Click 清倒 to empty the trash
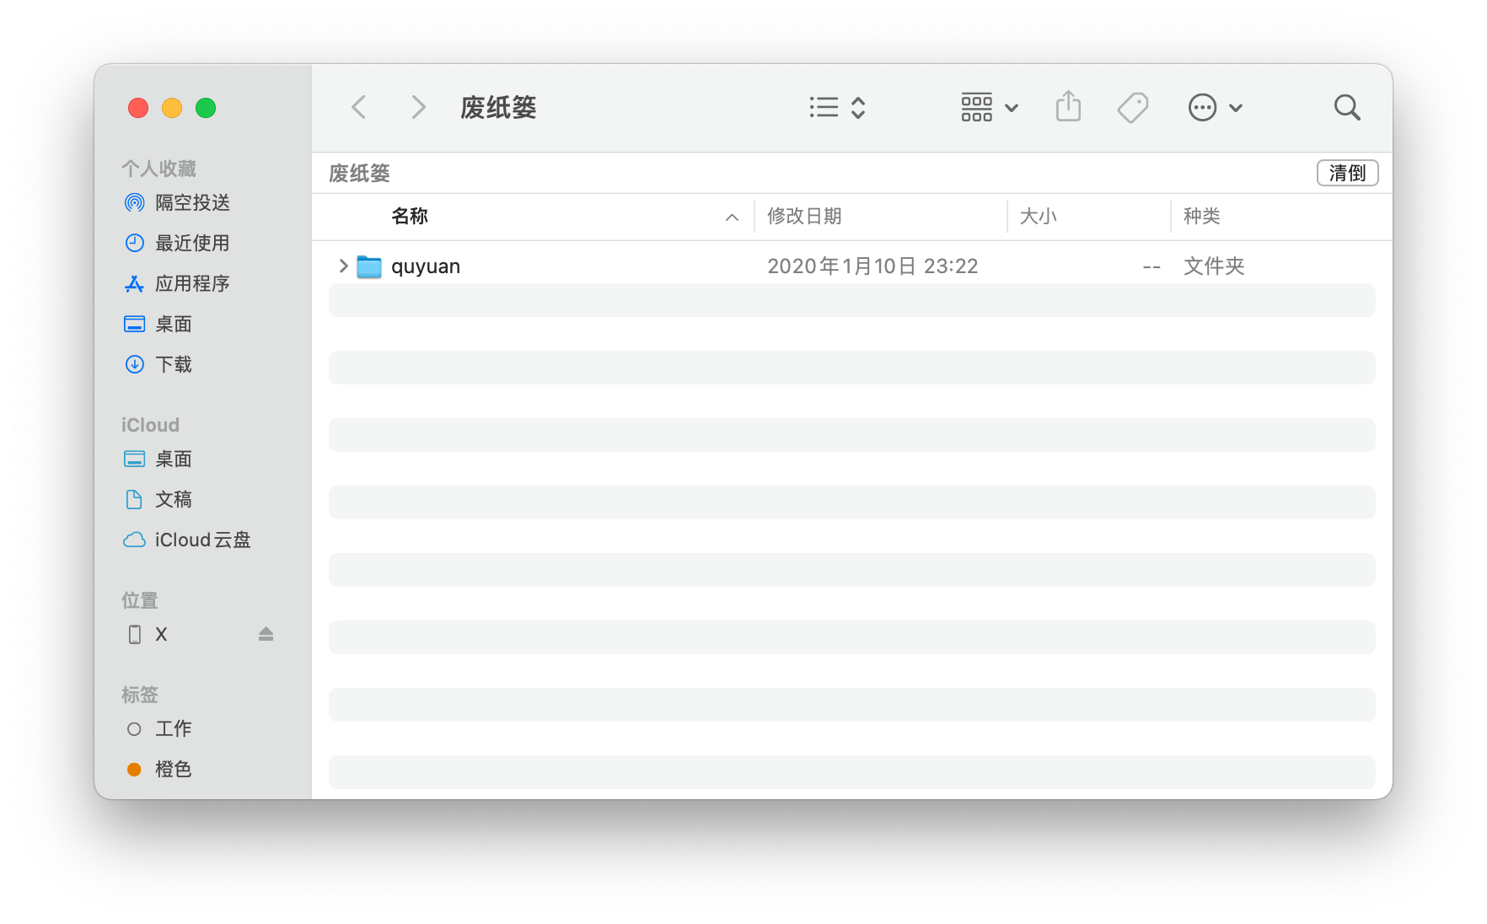The height and width of the screenshot is (924, 1487). point(1346,173)
